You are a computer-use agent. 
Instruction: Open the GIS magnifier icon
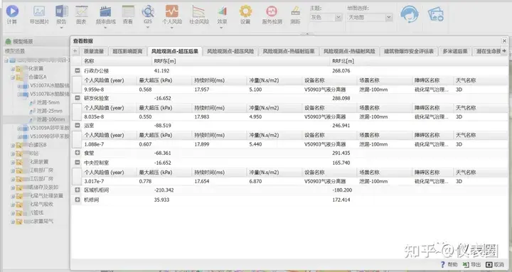pyautogui.click(x=148, y=11)
